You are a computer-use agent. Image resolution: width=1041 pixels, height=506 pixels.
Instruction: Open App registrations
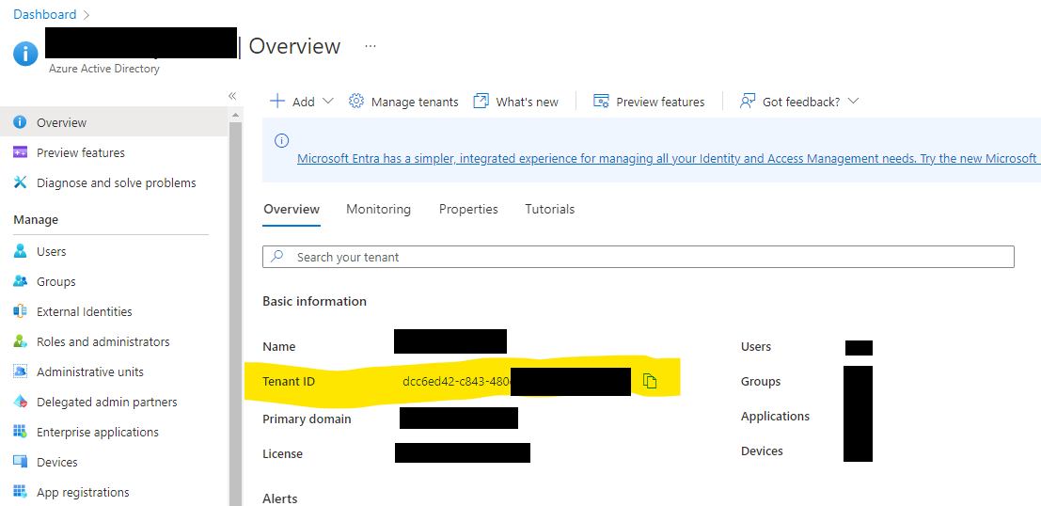tap(83, 492)
